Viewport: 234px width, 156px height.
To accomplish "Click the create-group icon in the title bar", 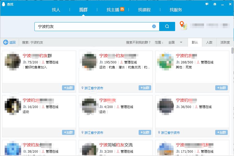I will [215, 3].
